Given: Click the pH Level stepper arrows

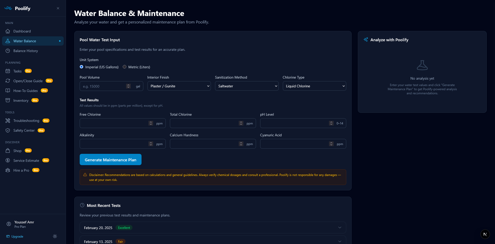Looking at the screenshot, I should 331,123.
